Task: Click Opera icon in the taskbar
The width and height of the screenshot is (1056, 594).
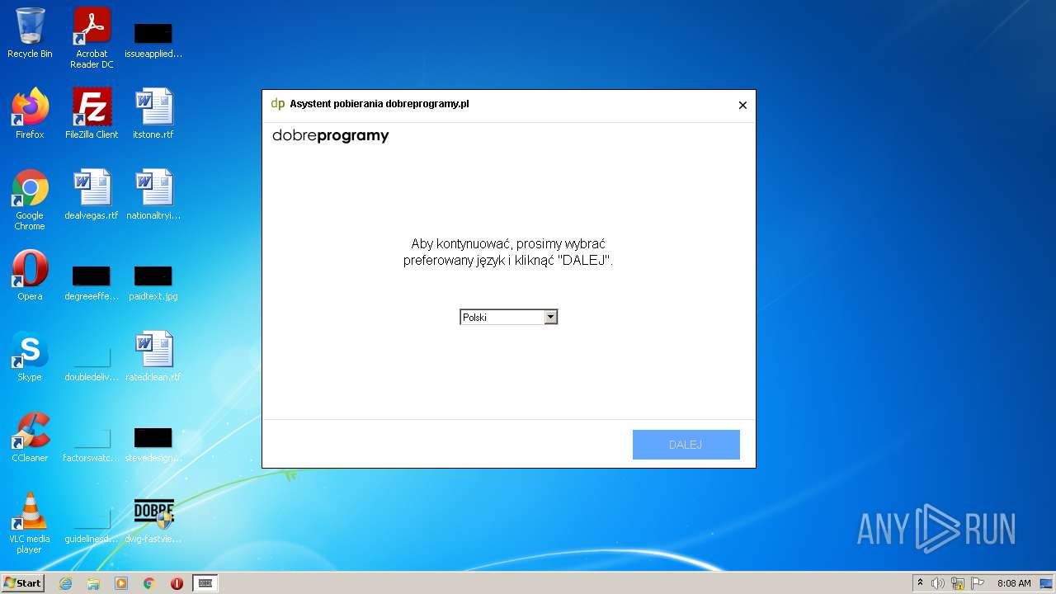Action: 177,583
